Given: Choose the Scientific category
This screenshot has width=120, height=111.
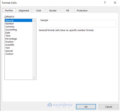Looking at the screenshot, I should (18, 45).
